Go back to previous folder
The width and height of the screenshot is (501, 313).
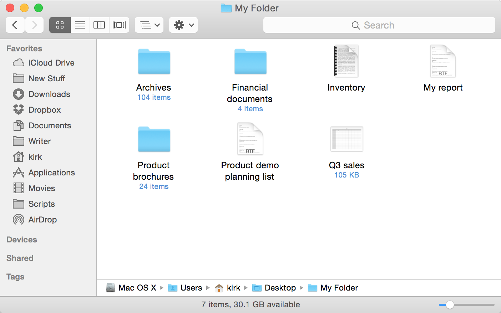pos(15,25)
